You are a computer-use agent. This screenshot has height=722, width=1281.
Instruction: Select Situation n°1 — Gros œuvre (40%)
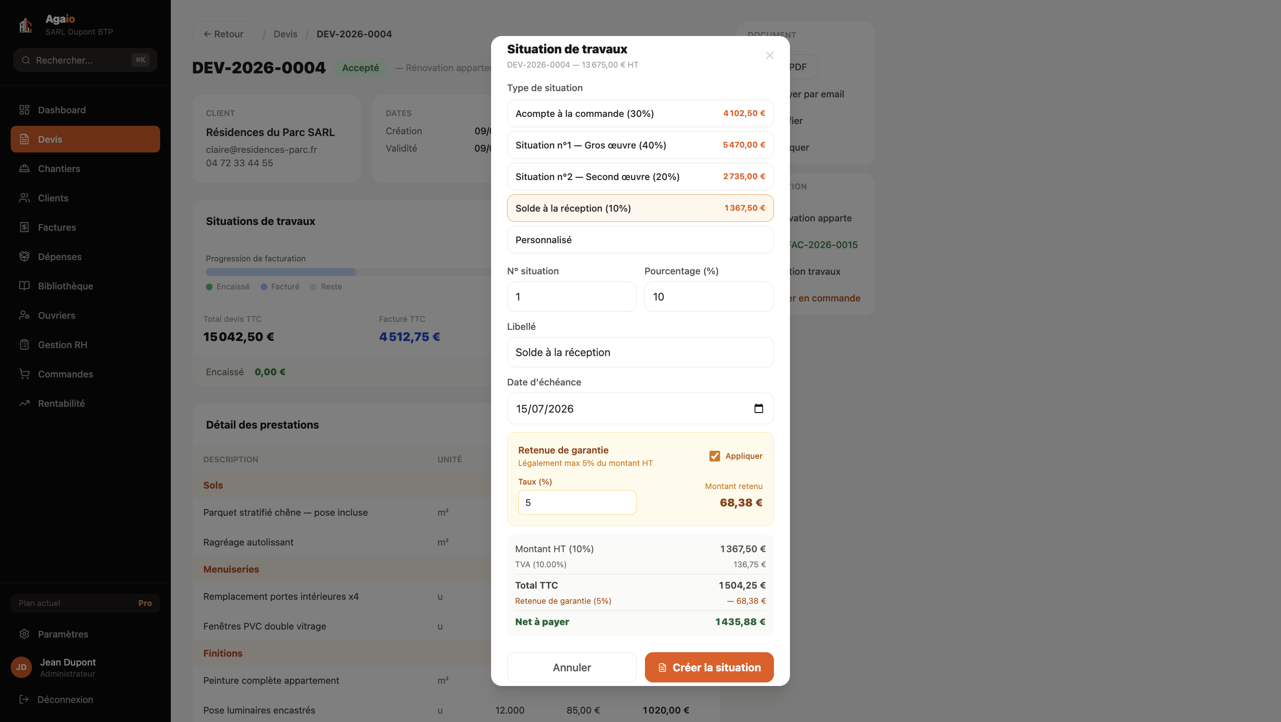pyautogui.click(x=640, y=145)
